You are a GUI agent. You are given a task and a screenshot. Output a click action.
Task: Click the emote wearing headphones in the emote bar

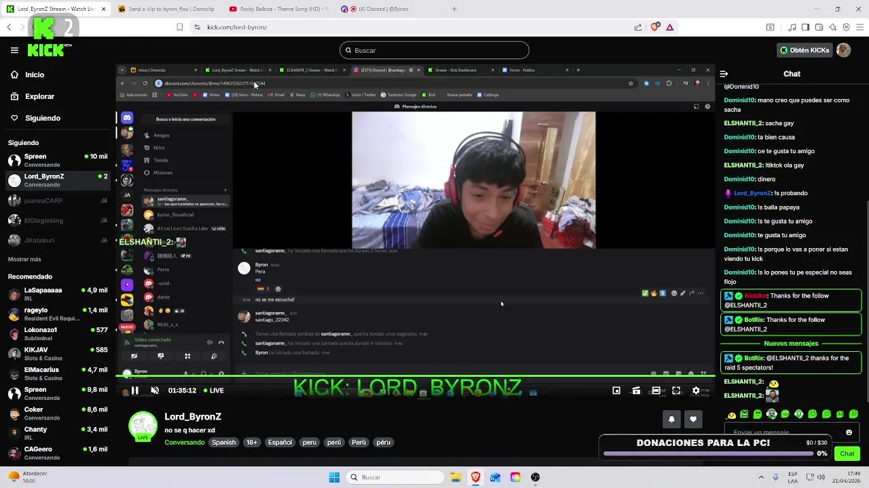tap(772, 414)
